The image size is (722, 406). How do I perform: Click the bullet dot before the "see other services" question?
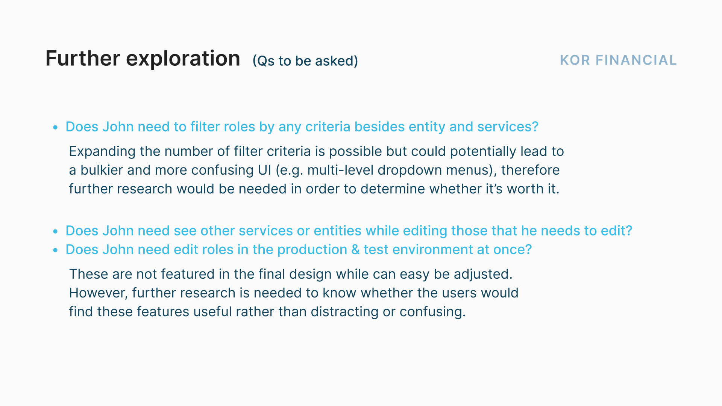pos(56,232)
